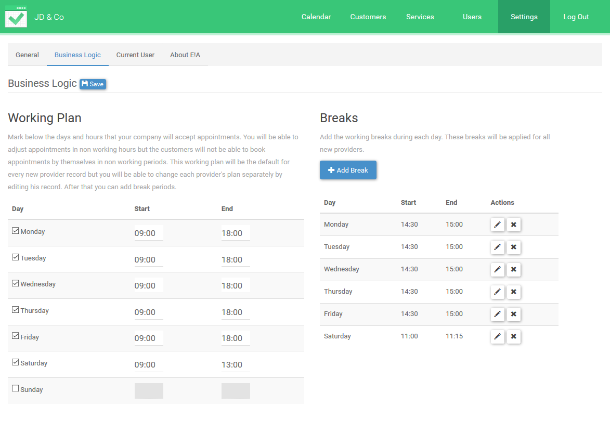
Task: Open the Monday start time field
Action: coord(148,233)
